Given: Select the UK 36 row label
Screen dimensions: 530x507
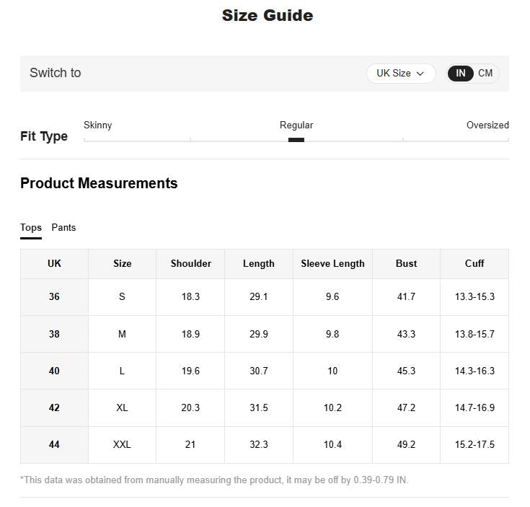Looking at the screenshot, I should tap(54, 296).
